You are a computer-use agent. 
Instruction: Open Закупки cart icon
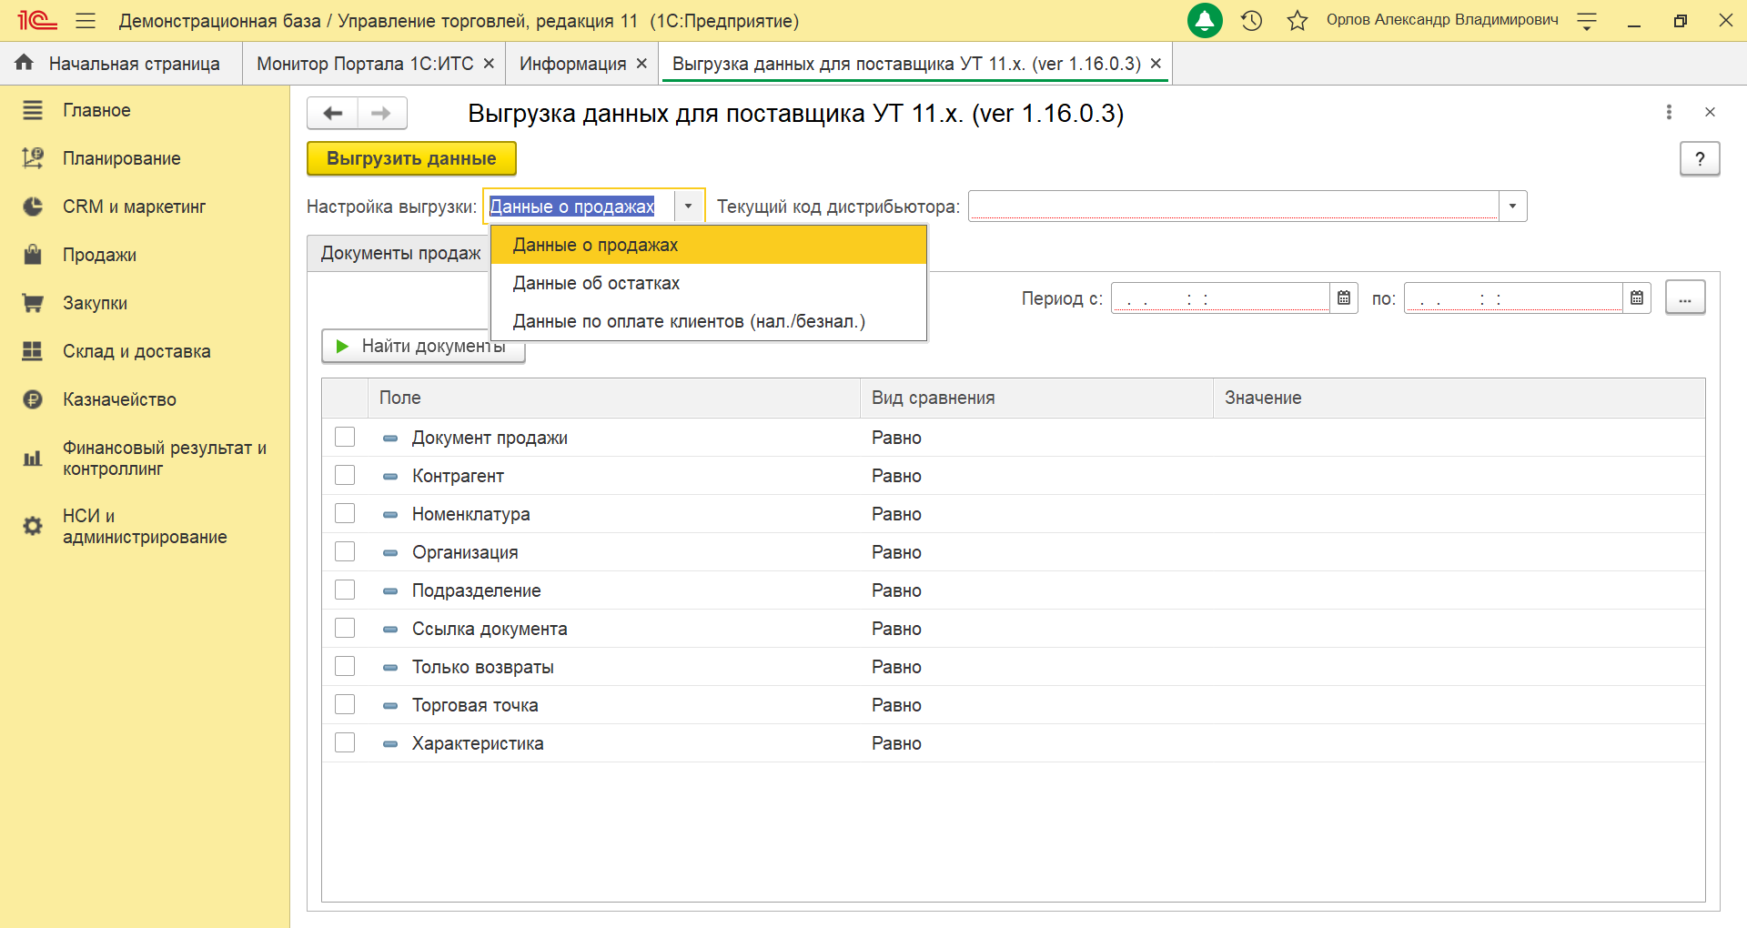tap(33, 303)
